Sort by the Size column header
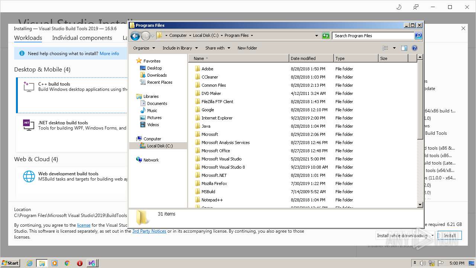 click(x=393, y=58)
